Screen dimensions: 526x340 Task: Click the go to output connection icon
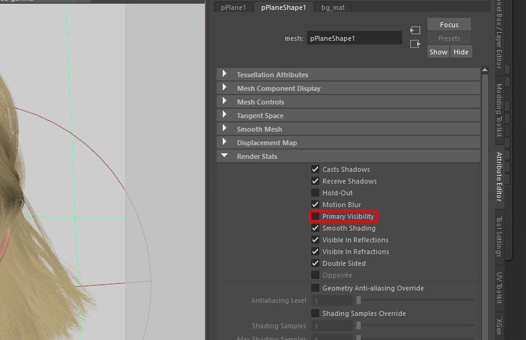(x=415, y=43)
